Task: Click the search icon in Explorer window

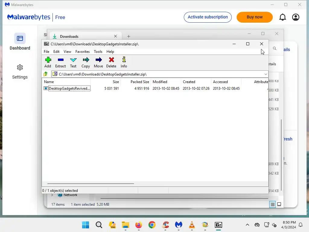Action: tap(275, 48)
